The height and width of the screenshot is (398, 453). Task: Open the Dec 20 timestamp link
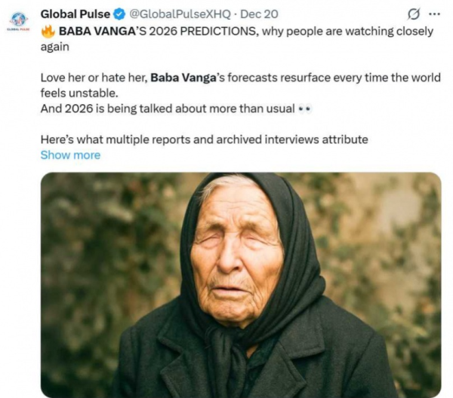point(259,14)
